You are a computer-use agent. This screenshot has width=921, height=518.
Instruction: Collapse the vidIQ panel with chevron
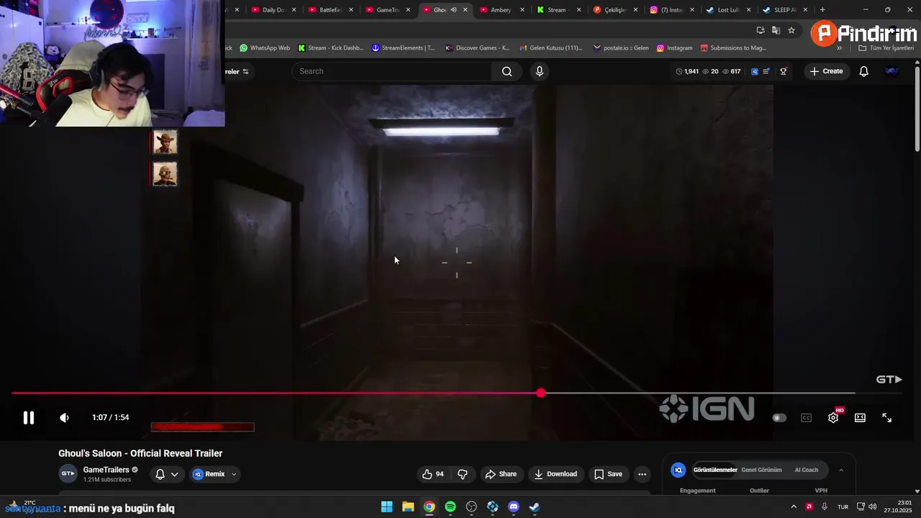tap(841, 470)
